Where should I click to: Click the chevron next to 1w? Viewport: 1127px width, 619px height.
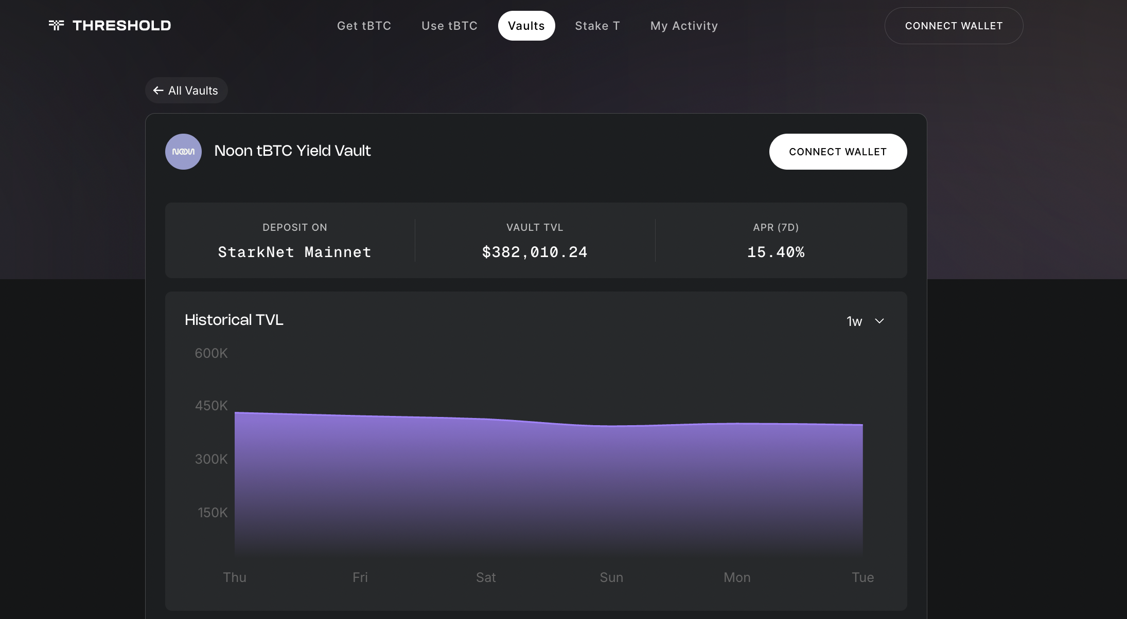(x=879, y=321)
